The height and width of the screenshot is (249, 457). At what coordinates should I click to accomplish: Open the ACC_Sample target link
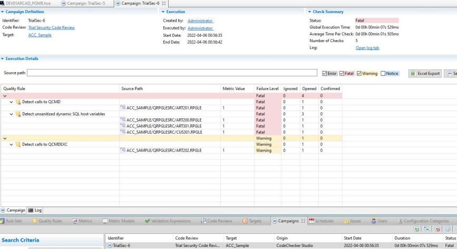tap(40, 35)
